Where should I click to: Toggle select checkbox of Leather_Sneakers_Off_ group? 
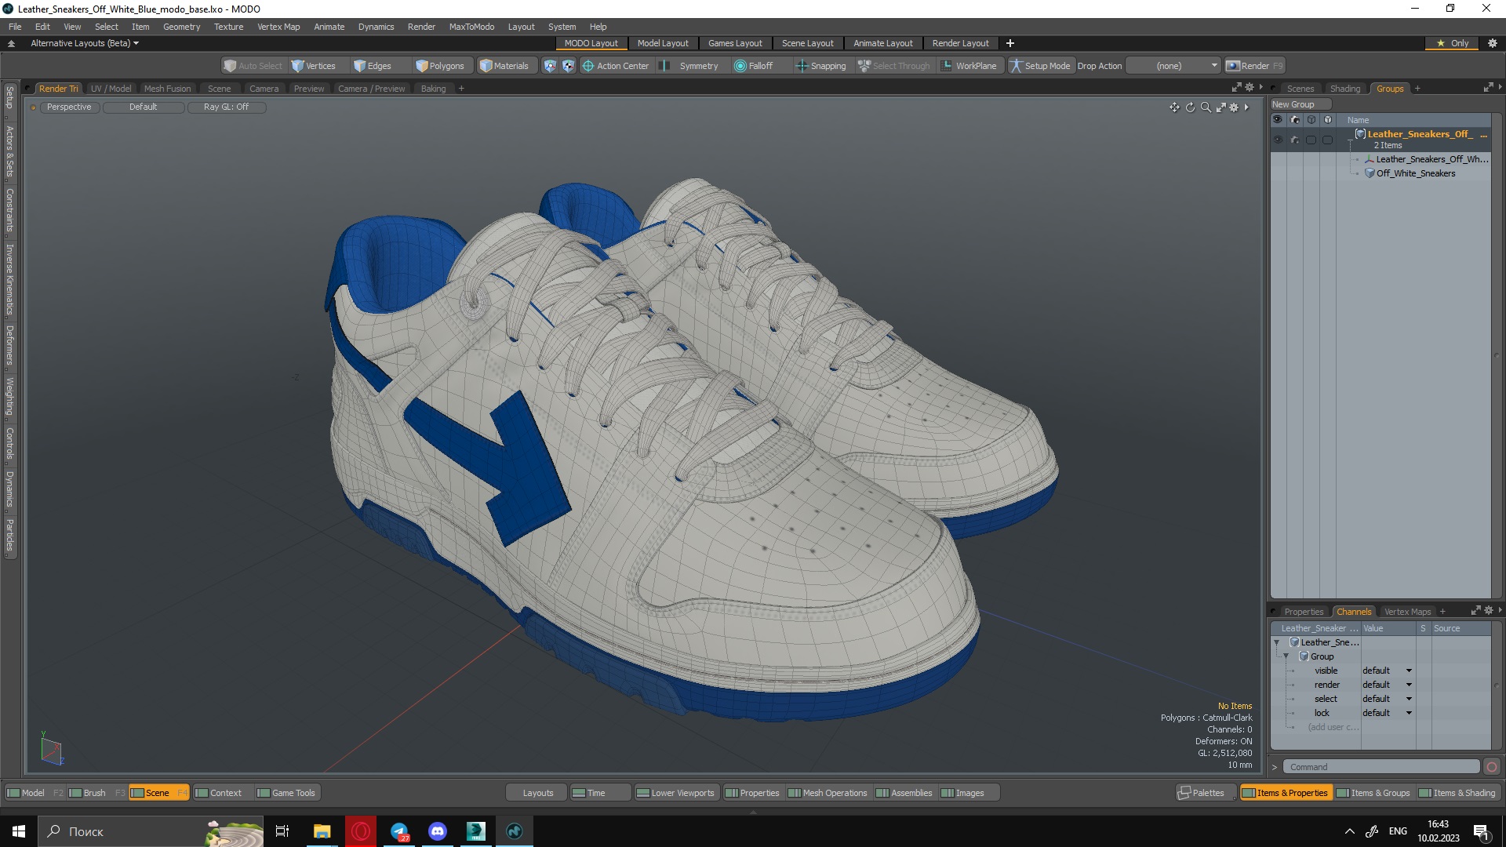1311,140
